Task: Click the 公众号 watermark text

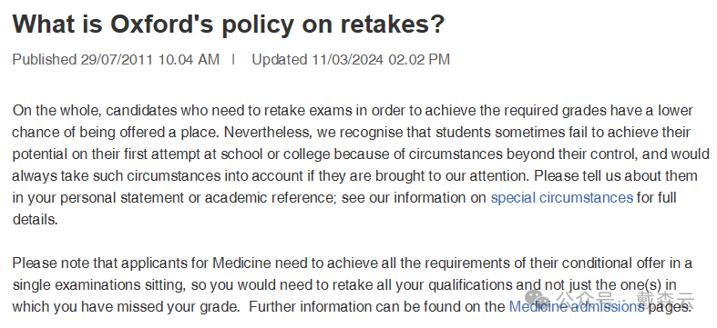Action: pyautogui.click(x=587, y=300)
